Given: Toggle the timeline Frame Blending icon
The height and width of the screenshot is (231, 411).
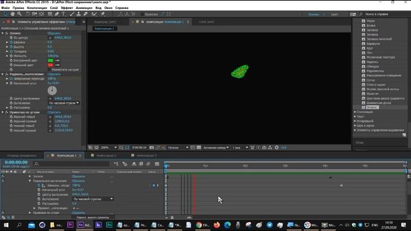Looking at the screenshot, I should coord(141,164).
